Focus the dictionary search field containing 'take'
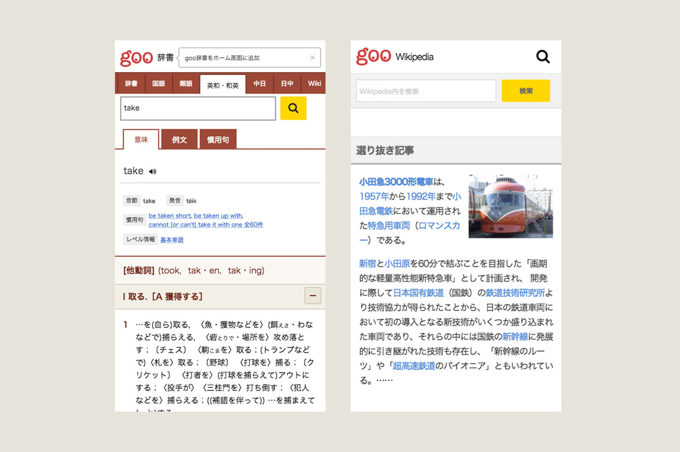The height and width of the screenshot is (452, 680). (x=198, y=108)
